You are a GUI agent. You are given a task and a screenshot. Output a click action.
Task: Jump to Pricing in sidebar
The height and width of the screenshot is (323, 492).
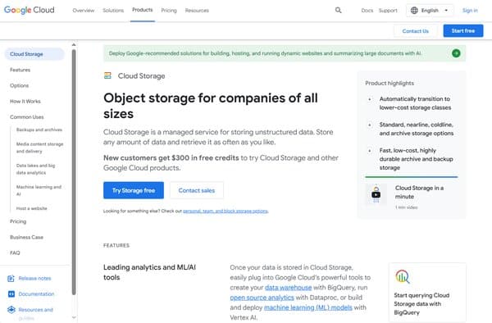click(18, 221)
